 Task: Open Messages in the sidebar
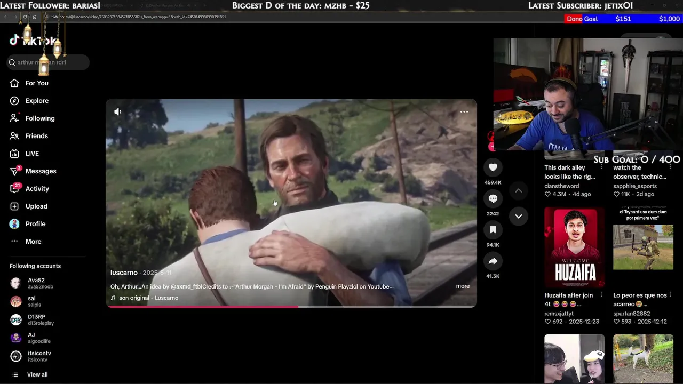click(x=41, y=171)
